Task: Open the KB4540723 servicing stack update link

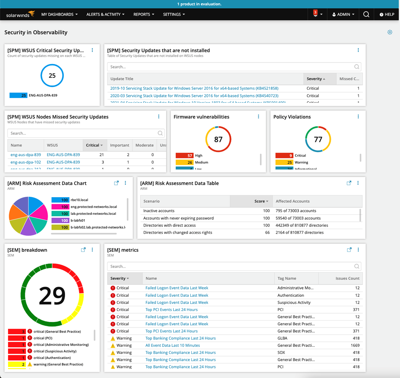Action: [194, 96]
